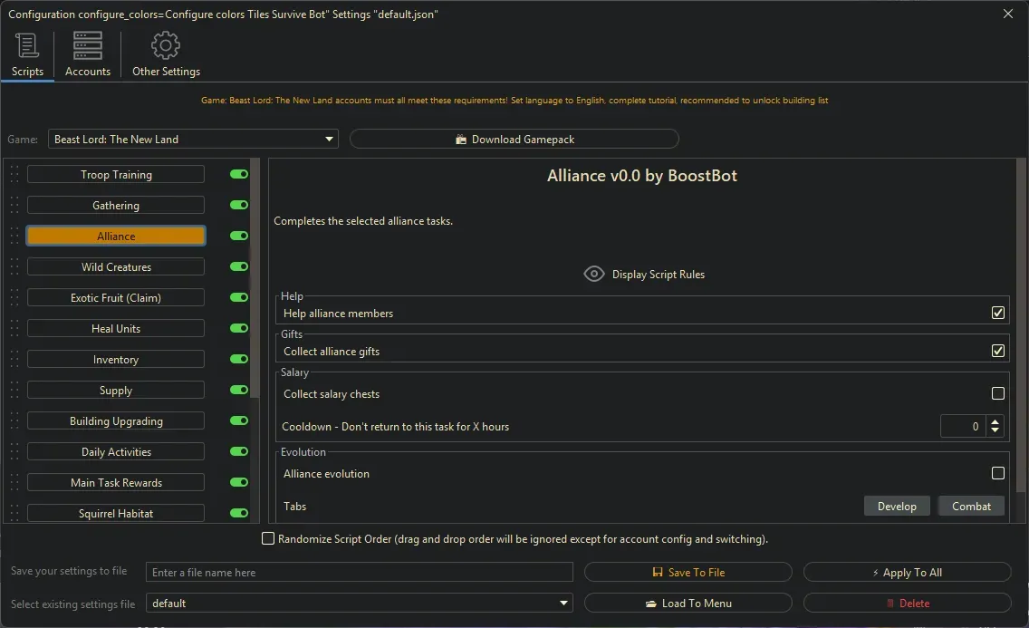Image resolution: width=1029 pixels, height=628 pixels.
Task: Switch to the Combat tab
Action: (x=971, y=507)
